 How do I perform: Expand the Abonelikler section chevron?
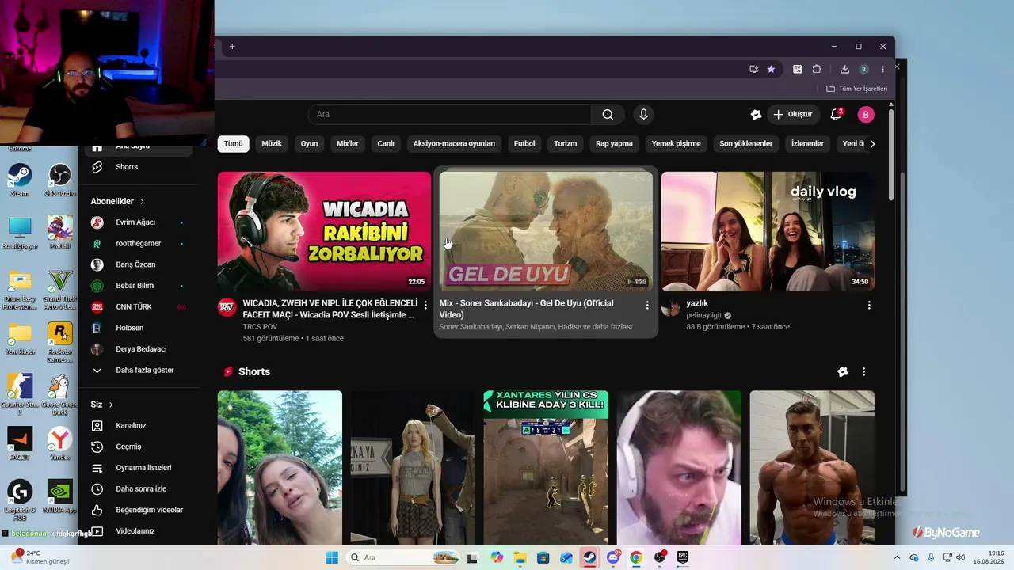142,202
